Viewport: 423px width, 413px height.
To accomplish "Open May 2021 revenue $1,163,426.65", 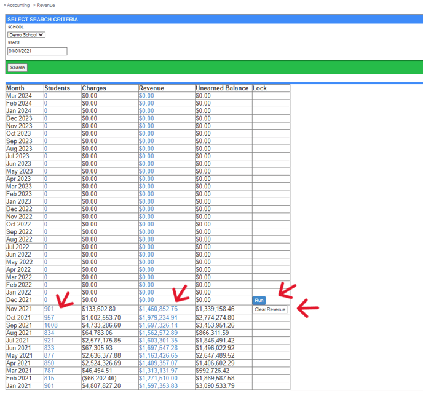I will click(158, 356).
